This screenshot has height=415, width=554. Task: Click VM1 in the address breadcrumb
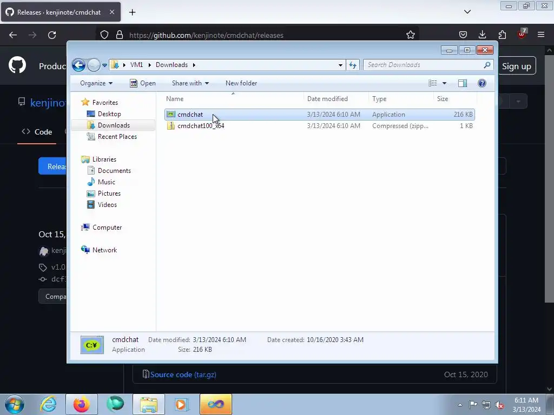pyautogui.click(x=136, y=65)
